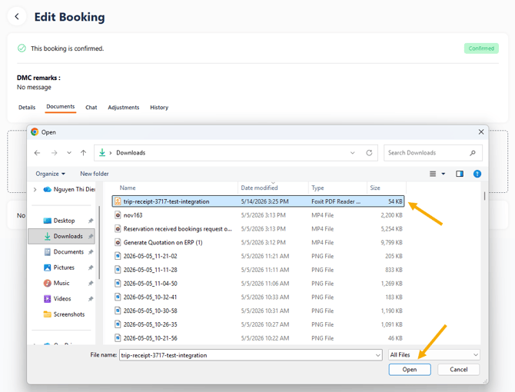The image size is (515, 392).
Task: Click the PDF icon of trip-receipt file
Action: pyautogui.click(x=118, y=201)
